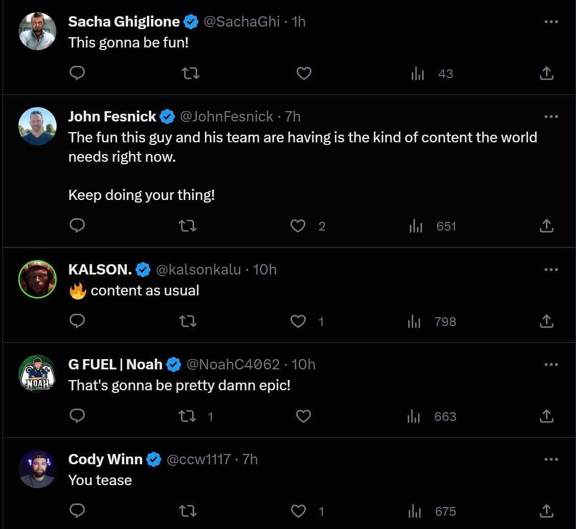
Task: Click the retweet icon on John Fesnick's reply
Action: [x=188, y=226]
